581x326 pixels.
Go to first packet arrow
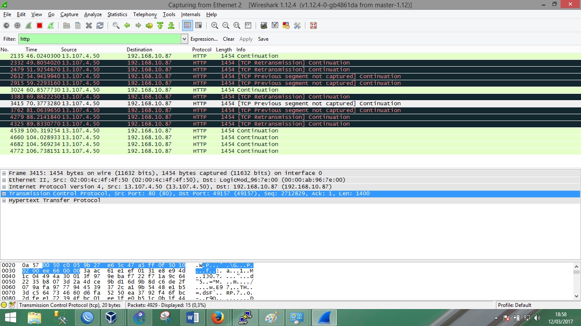click(160, 25)
